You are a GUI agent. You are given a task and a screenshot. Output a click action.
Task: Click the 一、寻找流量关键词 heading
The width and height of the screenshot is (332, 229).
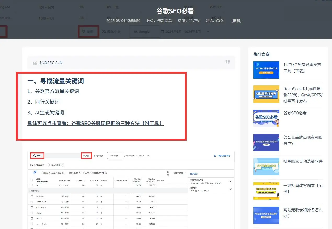coord(56,81)
